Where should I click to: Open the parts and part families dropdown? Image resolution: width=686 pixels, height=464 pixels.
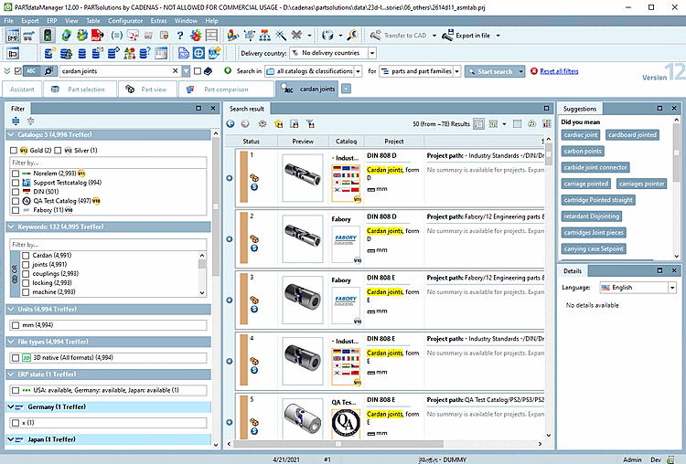456,70
